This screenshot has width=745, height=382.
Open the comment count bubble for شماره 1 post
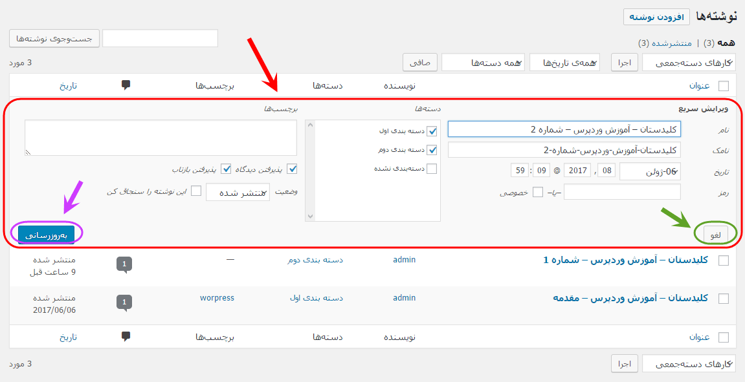click(x=124, y=265)
